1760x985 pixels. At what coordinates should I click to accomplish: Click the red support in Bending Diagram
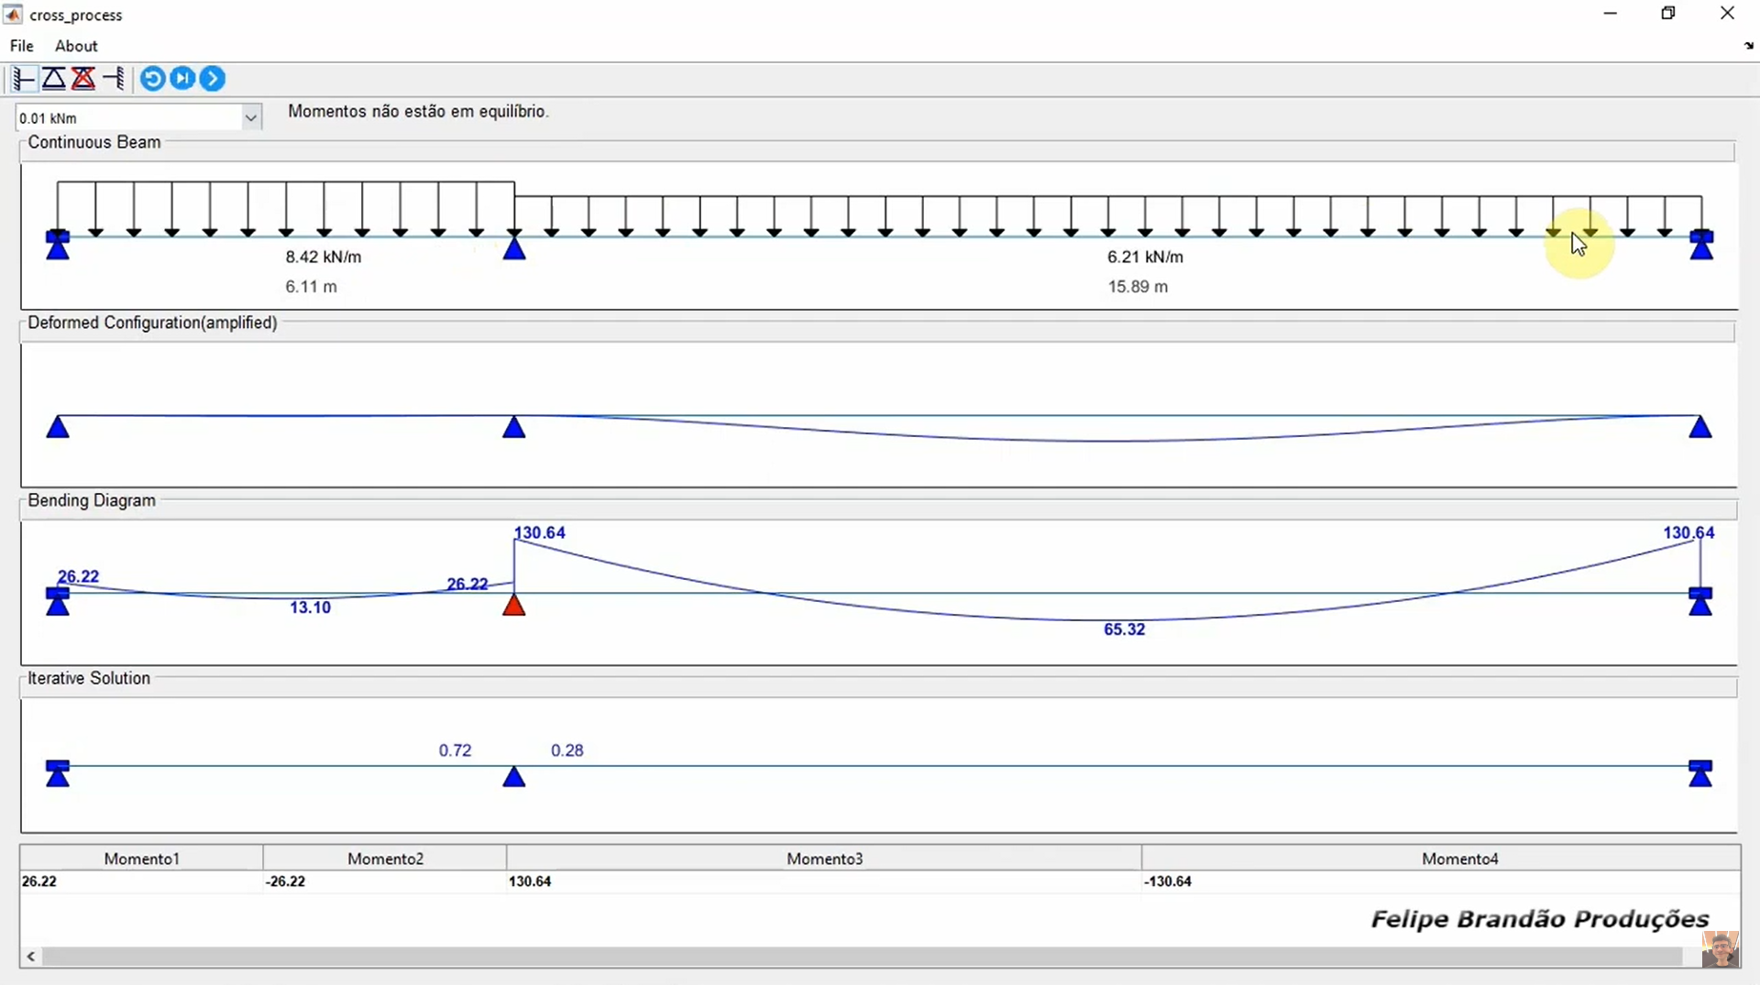point(514,605)
